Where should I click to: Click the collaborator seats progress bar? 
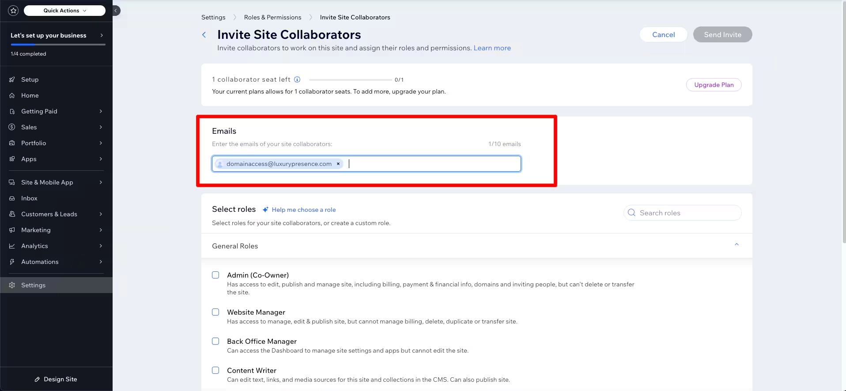click(350, 80)
